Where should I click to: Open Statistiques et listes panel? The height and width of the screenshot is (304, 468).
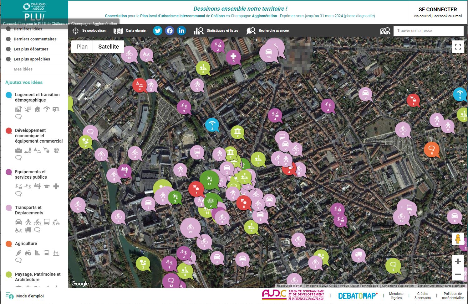tap(216, 31)
